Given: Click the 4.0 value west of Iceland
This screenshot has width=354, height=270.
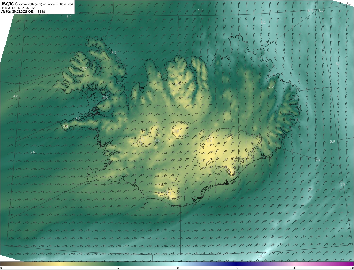Looking at the screenshot, I should point(16,96).
